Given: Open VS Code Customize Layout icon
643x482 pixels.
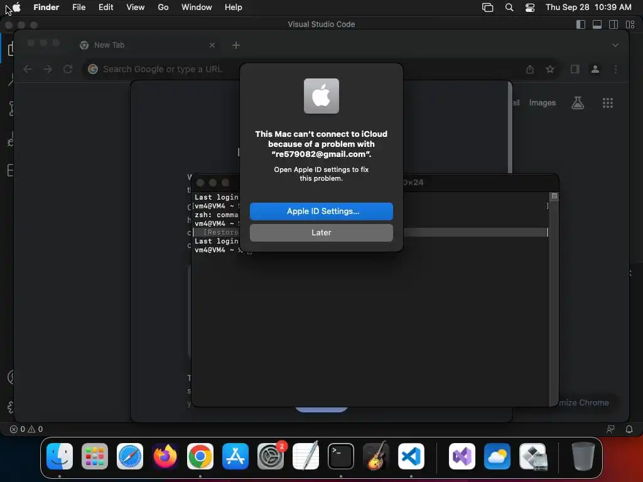Looking at the screenshot, I should 630,24.
